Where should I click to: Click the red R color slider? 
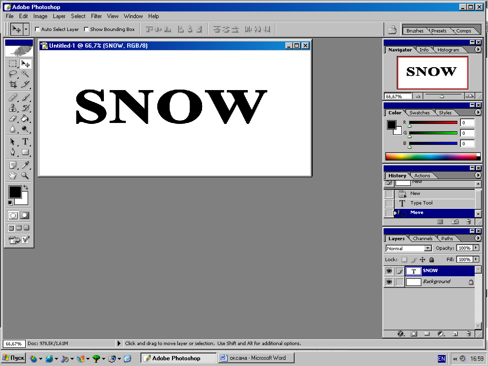433,122
